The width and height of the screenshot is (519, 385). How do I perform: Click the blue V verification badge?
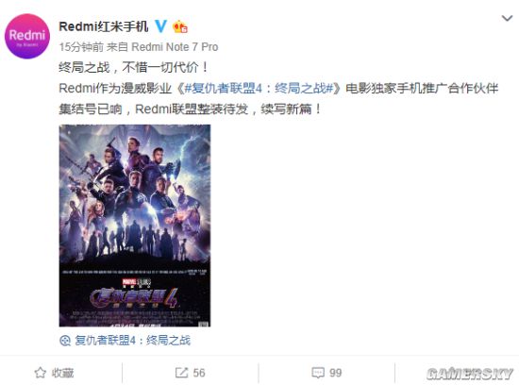point(160,26)
